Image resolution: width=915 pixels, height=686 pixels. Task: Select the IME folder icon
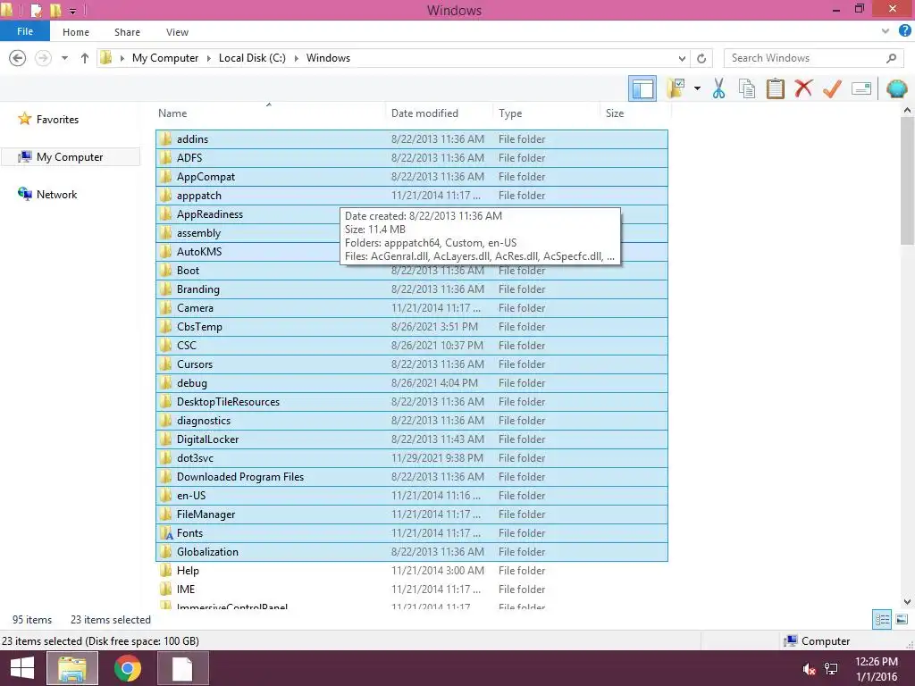pyautogui.click(x=166, y=589)
